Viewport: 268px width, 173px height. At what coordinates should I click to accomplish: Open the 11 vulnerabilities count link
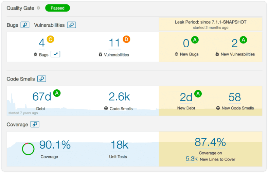[x=114, y=43]
